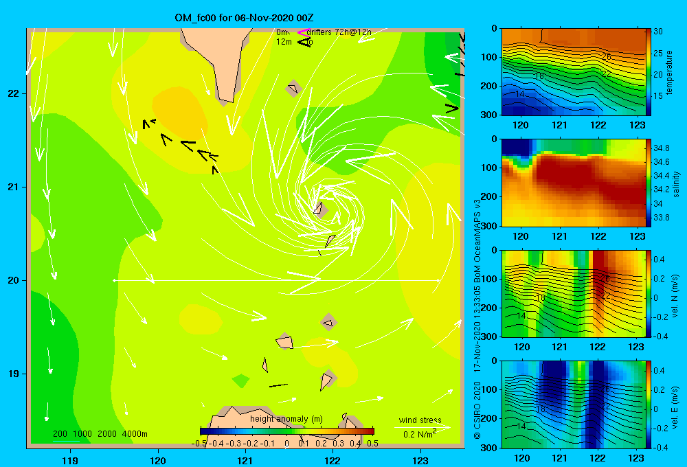Click the '12m' legend label
Viewport: 687px width, 467px height.
pos(284,42)
